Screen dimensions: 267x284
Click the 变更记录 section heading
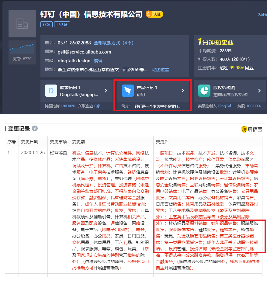click(19, 129)
